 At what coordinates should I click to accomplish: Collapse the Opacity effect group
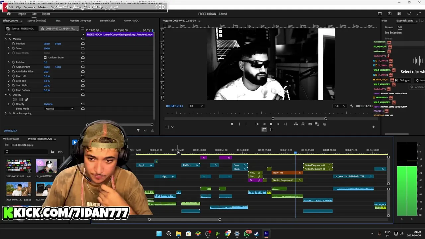pos(6,95)
